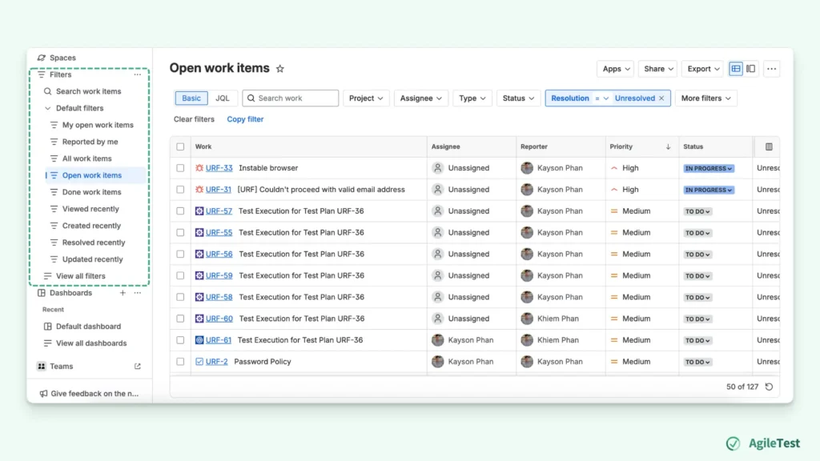Check the box for URF-33
Image resolution: width=820 pixels, height=461 pixels.
pos(180,168)
